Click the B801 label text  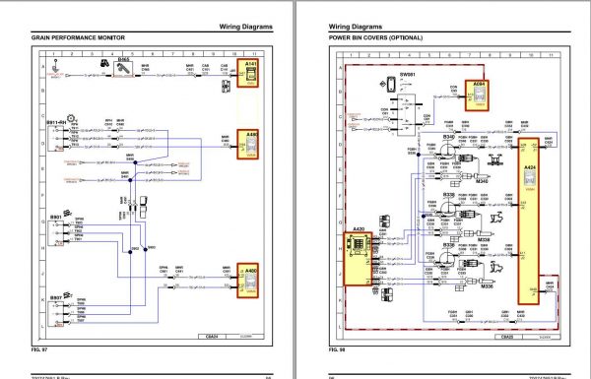[56, 218]
